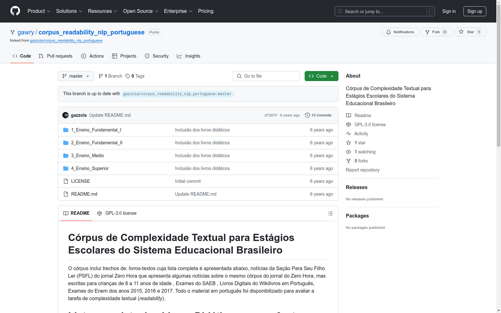Click the forked repository icon near gawry
The height and width of the screenshot is (313, 501).
tap(13, 32)
